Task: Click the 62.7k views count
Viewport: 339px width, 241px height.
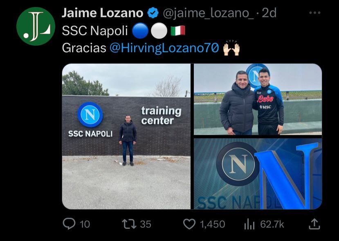Action: [272, 224]
